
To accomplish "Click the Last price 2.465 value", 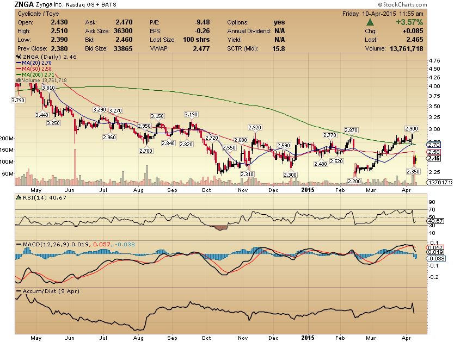I will 414,40.
